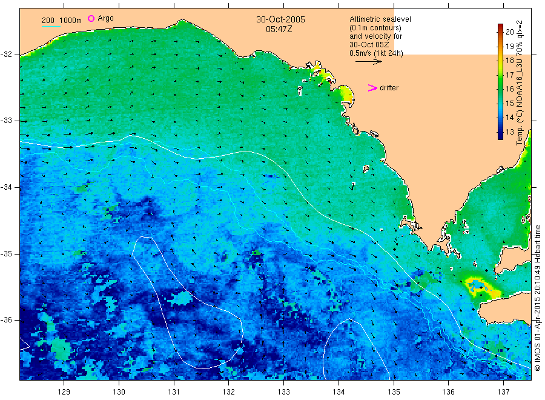545x400 pixels.
Task: Click the longitude label 136
Action: coord(448,392)
